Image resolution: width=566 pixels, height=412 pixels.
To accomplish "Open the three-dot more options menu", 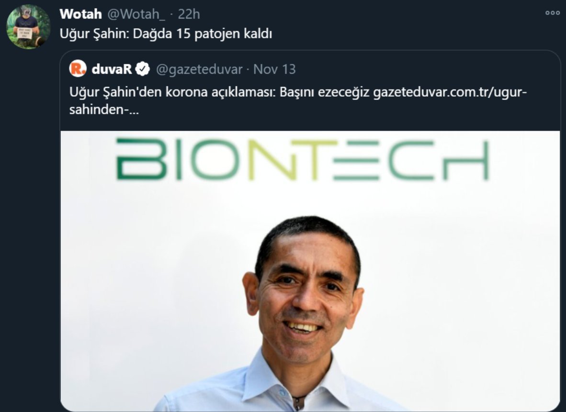I will (552, 13).
